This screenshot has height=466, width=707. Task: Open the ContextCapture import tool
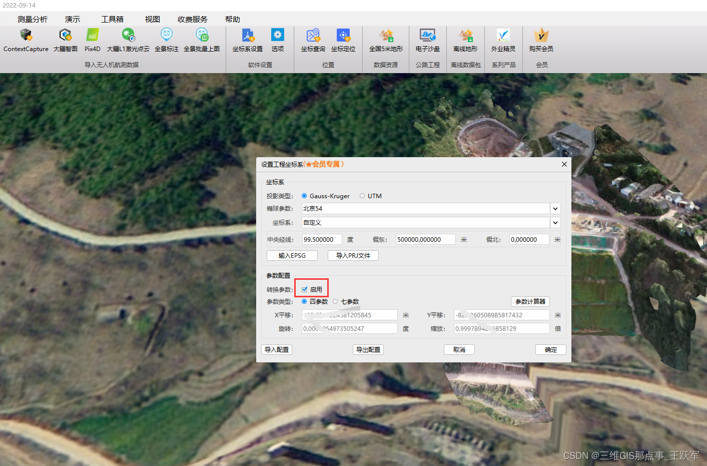click(x=26, y=40)
